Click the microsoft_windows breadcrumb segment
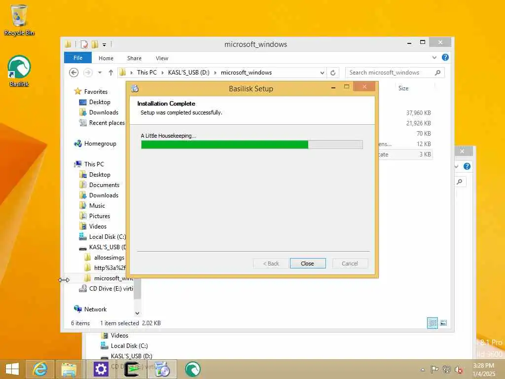Screen dimensions: 505x379 (247, 73)
